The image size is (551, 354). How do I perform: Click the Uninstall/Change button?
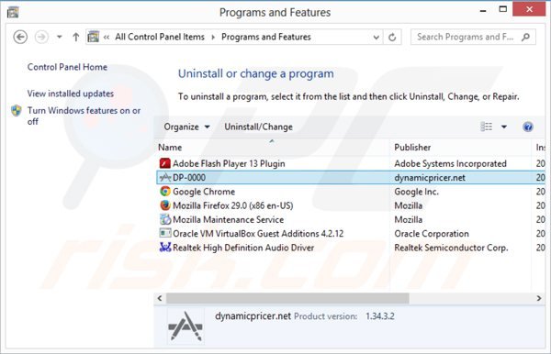pos(258,127)
